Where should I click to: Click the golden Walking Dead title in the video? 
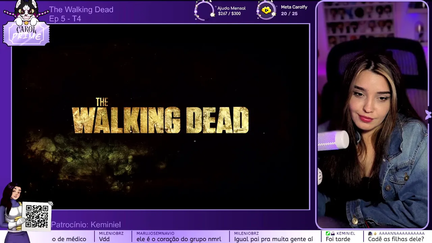point(160,116)
